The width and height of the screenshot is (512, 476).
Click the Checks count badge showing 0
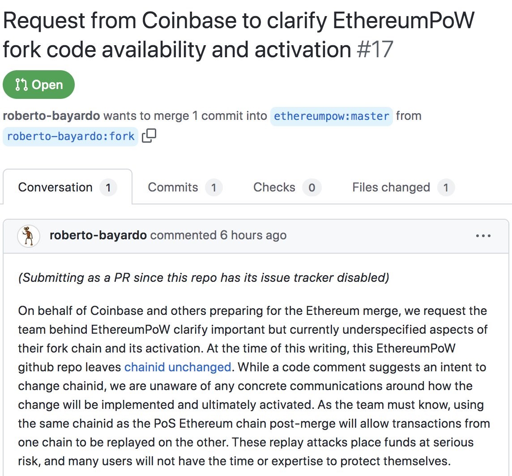(311, 187)
